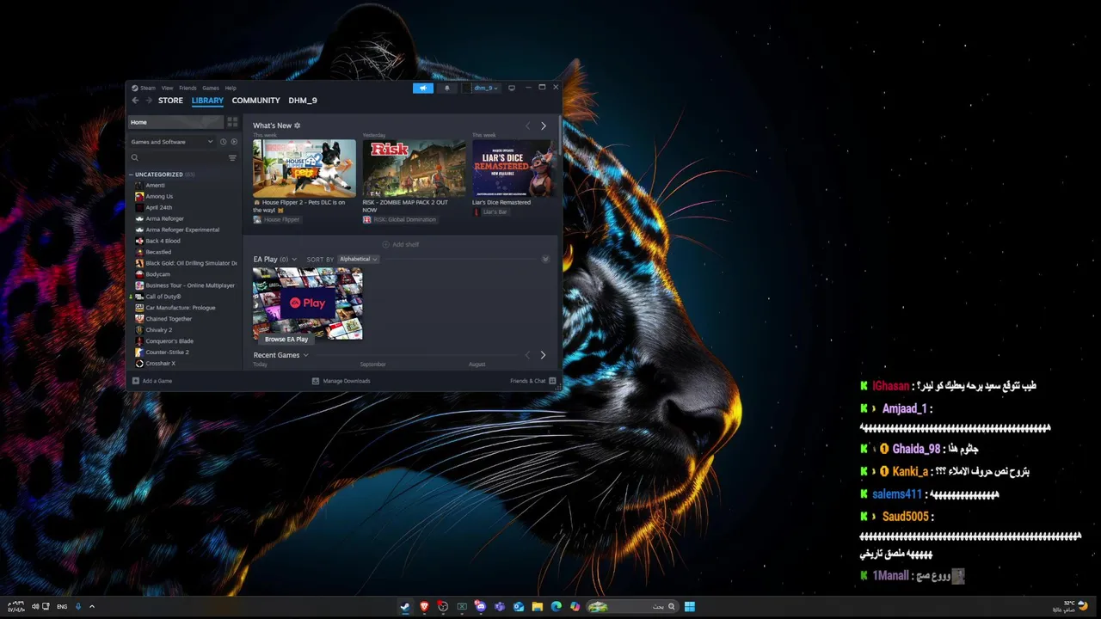Open Liar's Dice Remastered news thumbnail
The image size is (1101, 619).
coord(514,169)
